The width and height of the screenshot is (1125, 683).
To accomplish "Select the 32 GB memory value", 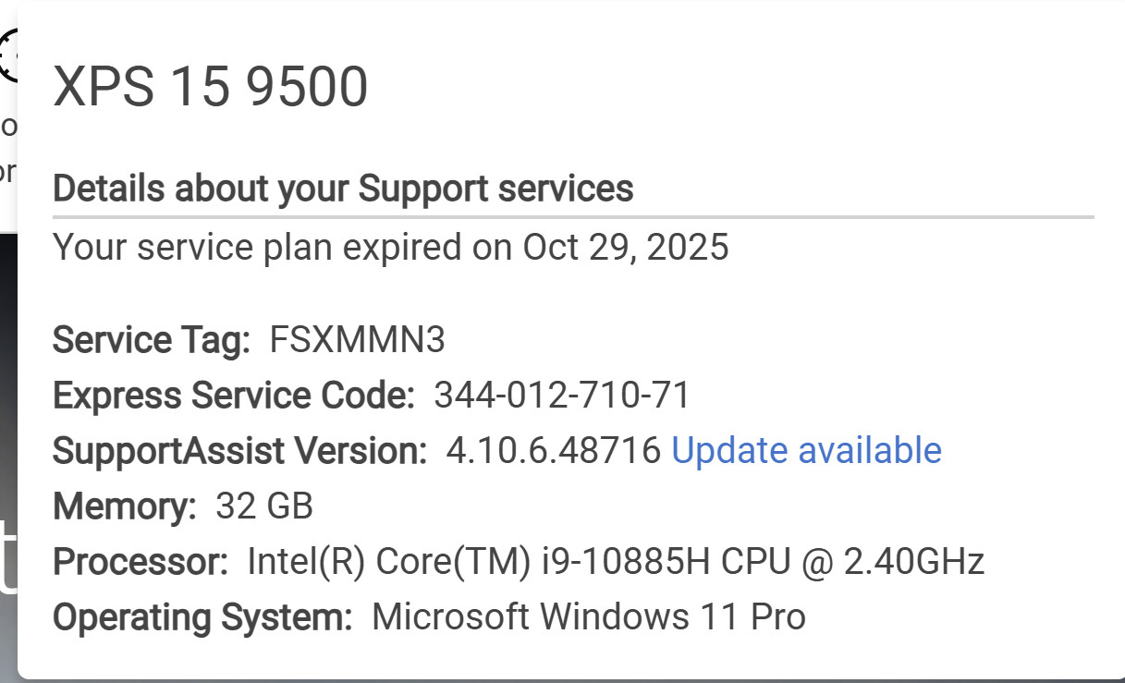I will pyautogui.click(x=264, y=506).
